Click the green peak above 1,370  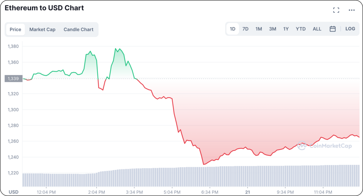(116, 48)
